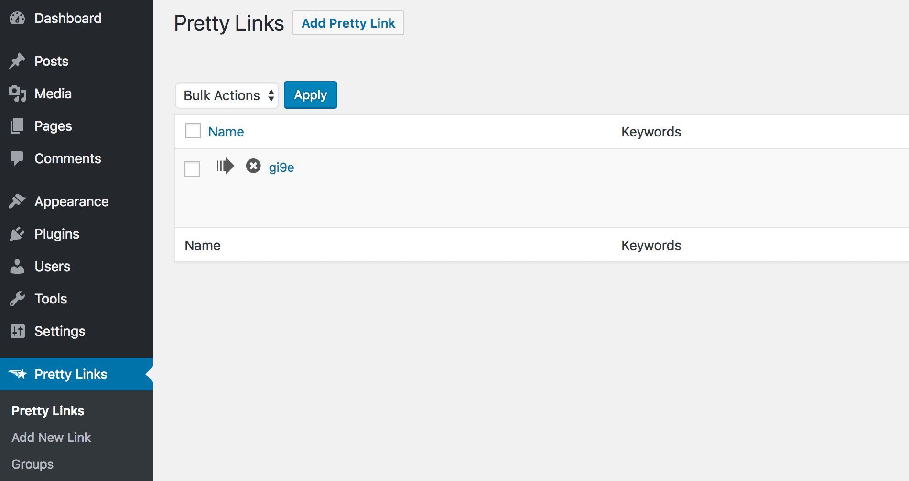Viewport: 909px width, 481px height.
Task: Click the redirect arrow icon beside gi9e
Action: click(225, 166)
